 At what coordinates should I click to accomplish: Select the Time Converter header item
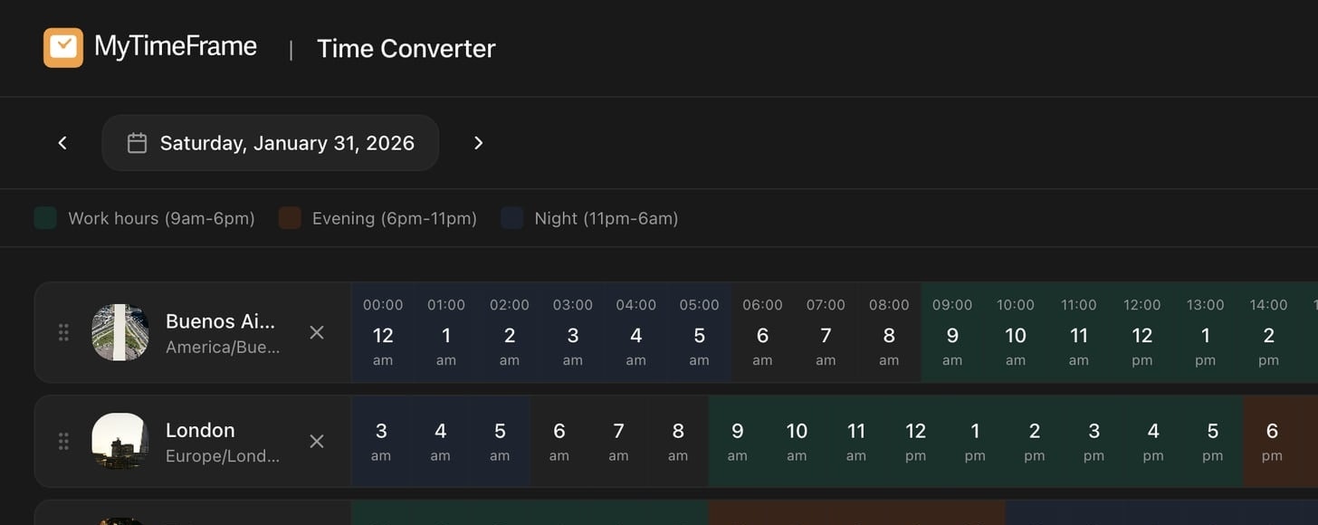406,48
